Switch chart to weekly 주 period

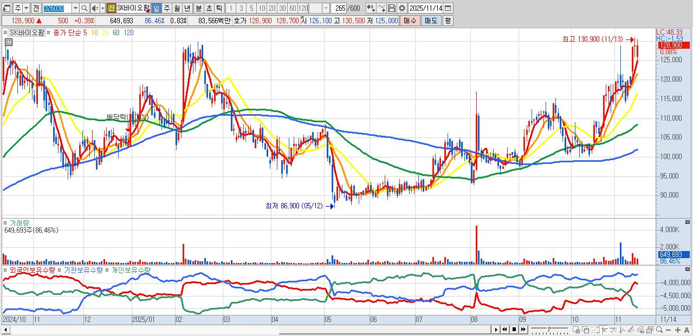(x=166, y=8)
